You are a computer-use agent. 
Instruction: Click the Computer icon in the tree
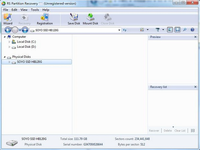[9, 37]
